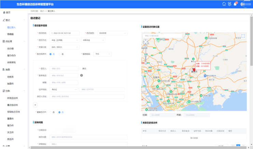This screenshot has width=253, height=149.
Task: Click 待我审批 in the sidebar
Action: (11, 62)
